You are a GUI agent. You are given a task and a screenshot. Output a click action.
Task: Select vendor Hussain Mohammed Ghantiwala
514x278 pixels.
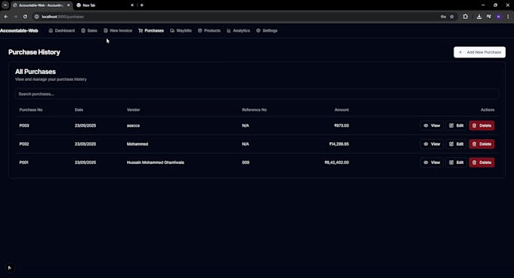156,162
